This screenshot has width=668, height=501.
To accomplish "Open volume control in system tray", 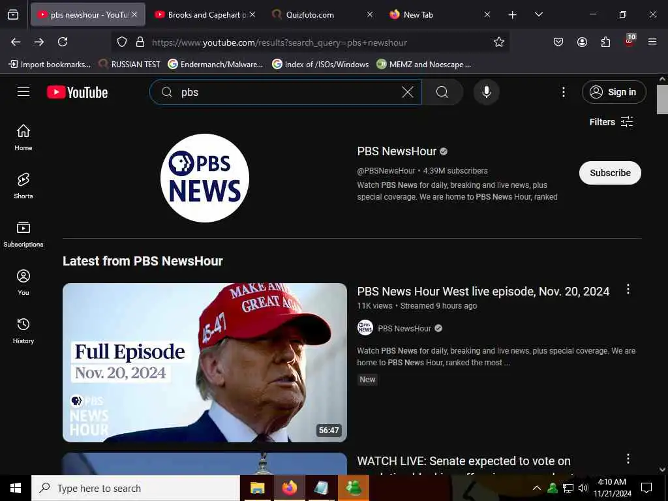I will tap(583, 488).
